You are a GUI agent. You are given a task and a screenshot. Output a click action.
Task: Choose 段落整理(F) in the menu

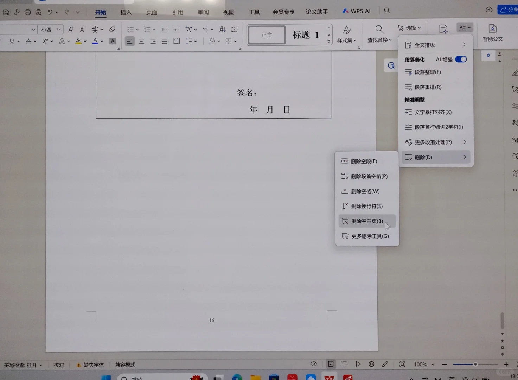coord(436,72)
